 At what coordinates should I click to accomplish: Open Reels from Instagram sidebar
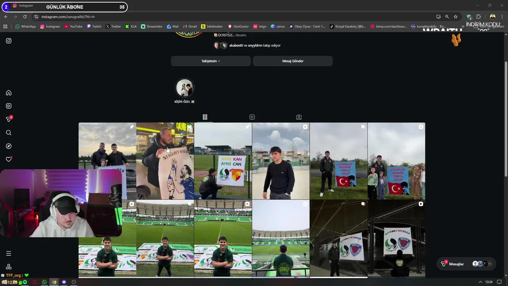click(9, 106)
